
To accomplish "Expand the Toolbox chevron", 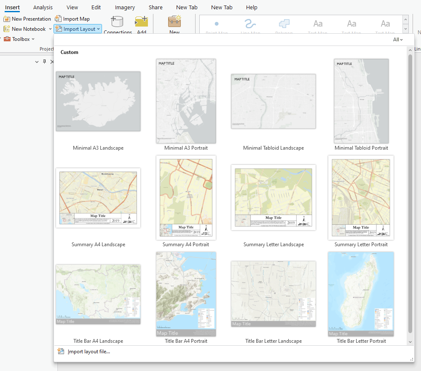I will pyautogui.click(x=33, y=39).
